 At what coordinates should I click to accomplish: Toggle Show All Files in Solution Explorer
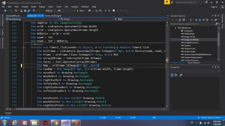pos(207,20)
